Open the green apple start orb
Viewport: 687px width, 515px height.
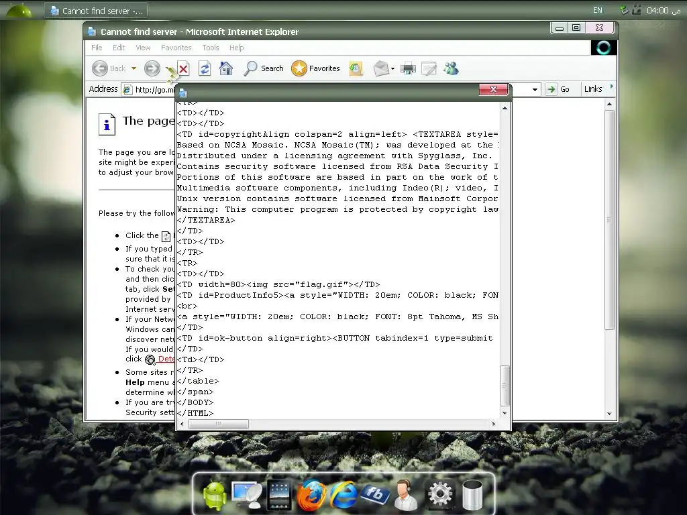(18, 9)
